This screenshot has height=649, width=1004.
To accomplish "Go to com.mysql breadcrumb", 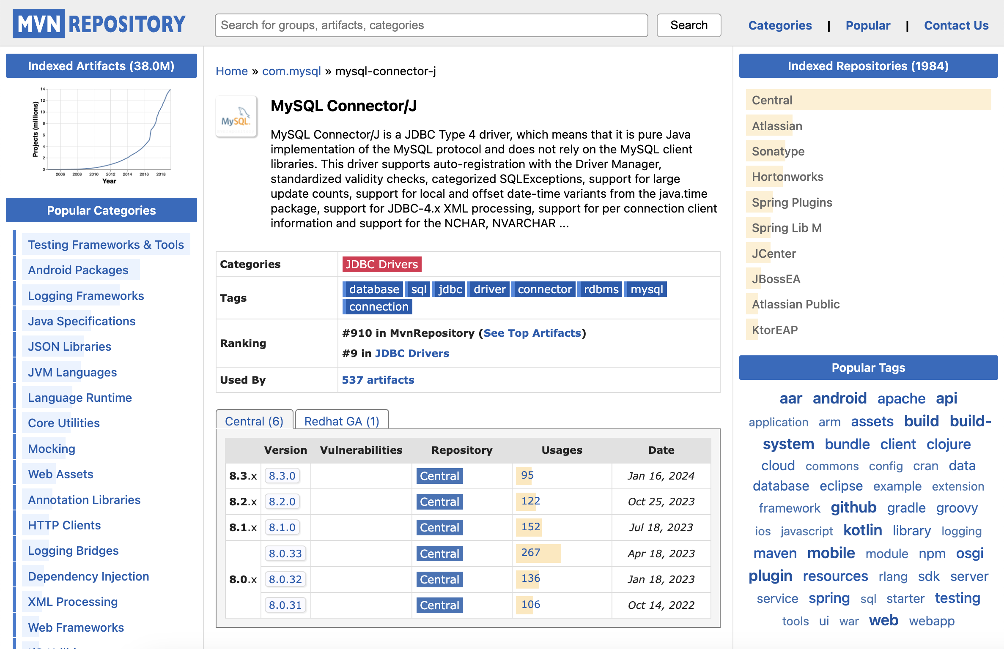I will (x=291, y=71).
